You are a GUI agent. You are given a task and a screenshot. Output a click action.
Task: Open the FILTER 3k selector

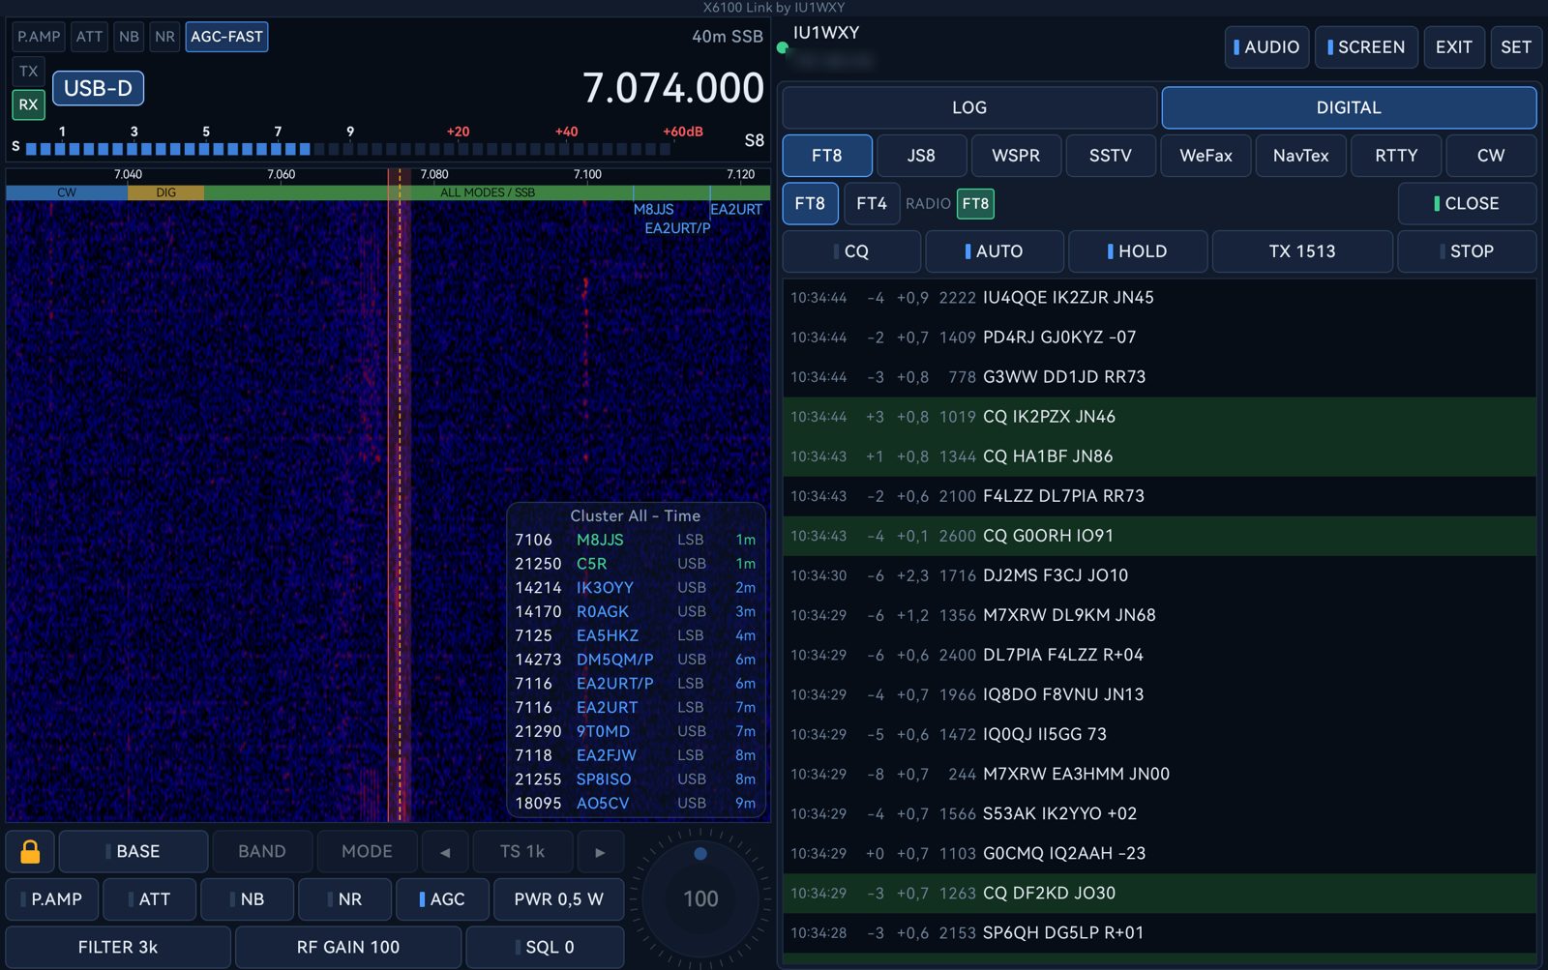tap(118, 948)
